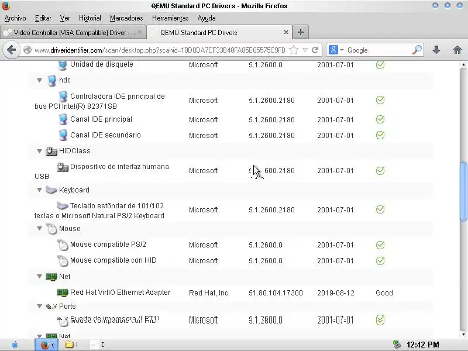The image size is (468, 351).
Task: Open the Archivo menu
Action: click(15, 18)
